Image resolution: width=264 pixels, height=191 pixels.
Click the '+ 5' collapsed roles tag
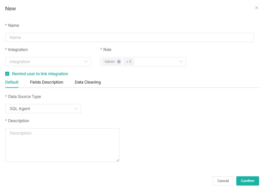point(129,62)
